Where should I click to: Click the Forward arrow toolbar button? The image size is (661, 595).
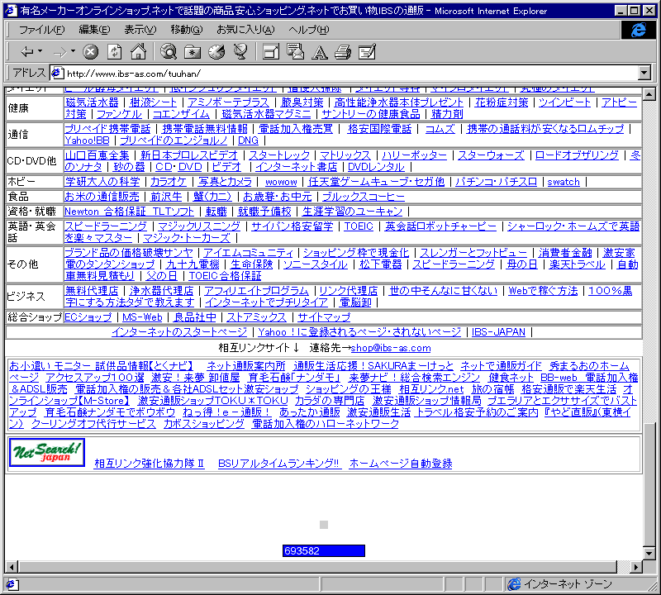[59, 52]
